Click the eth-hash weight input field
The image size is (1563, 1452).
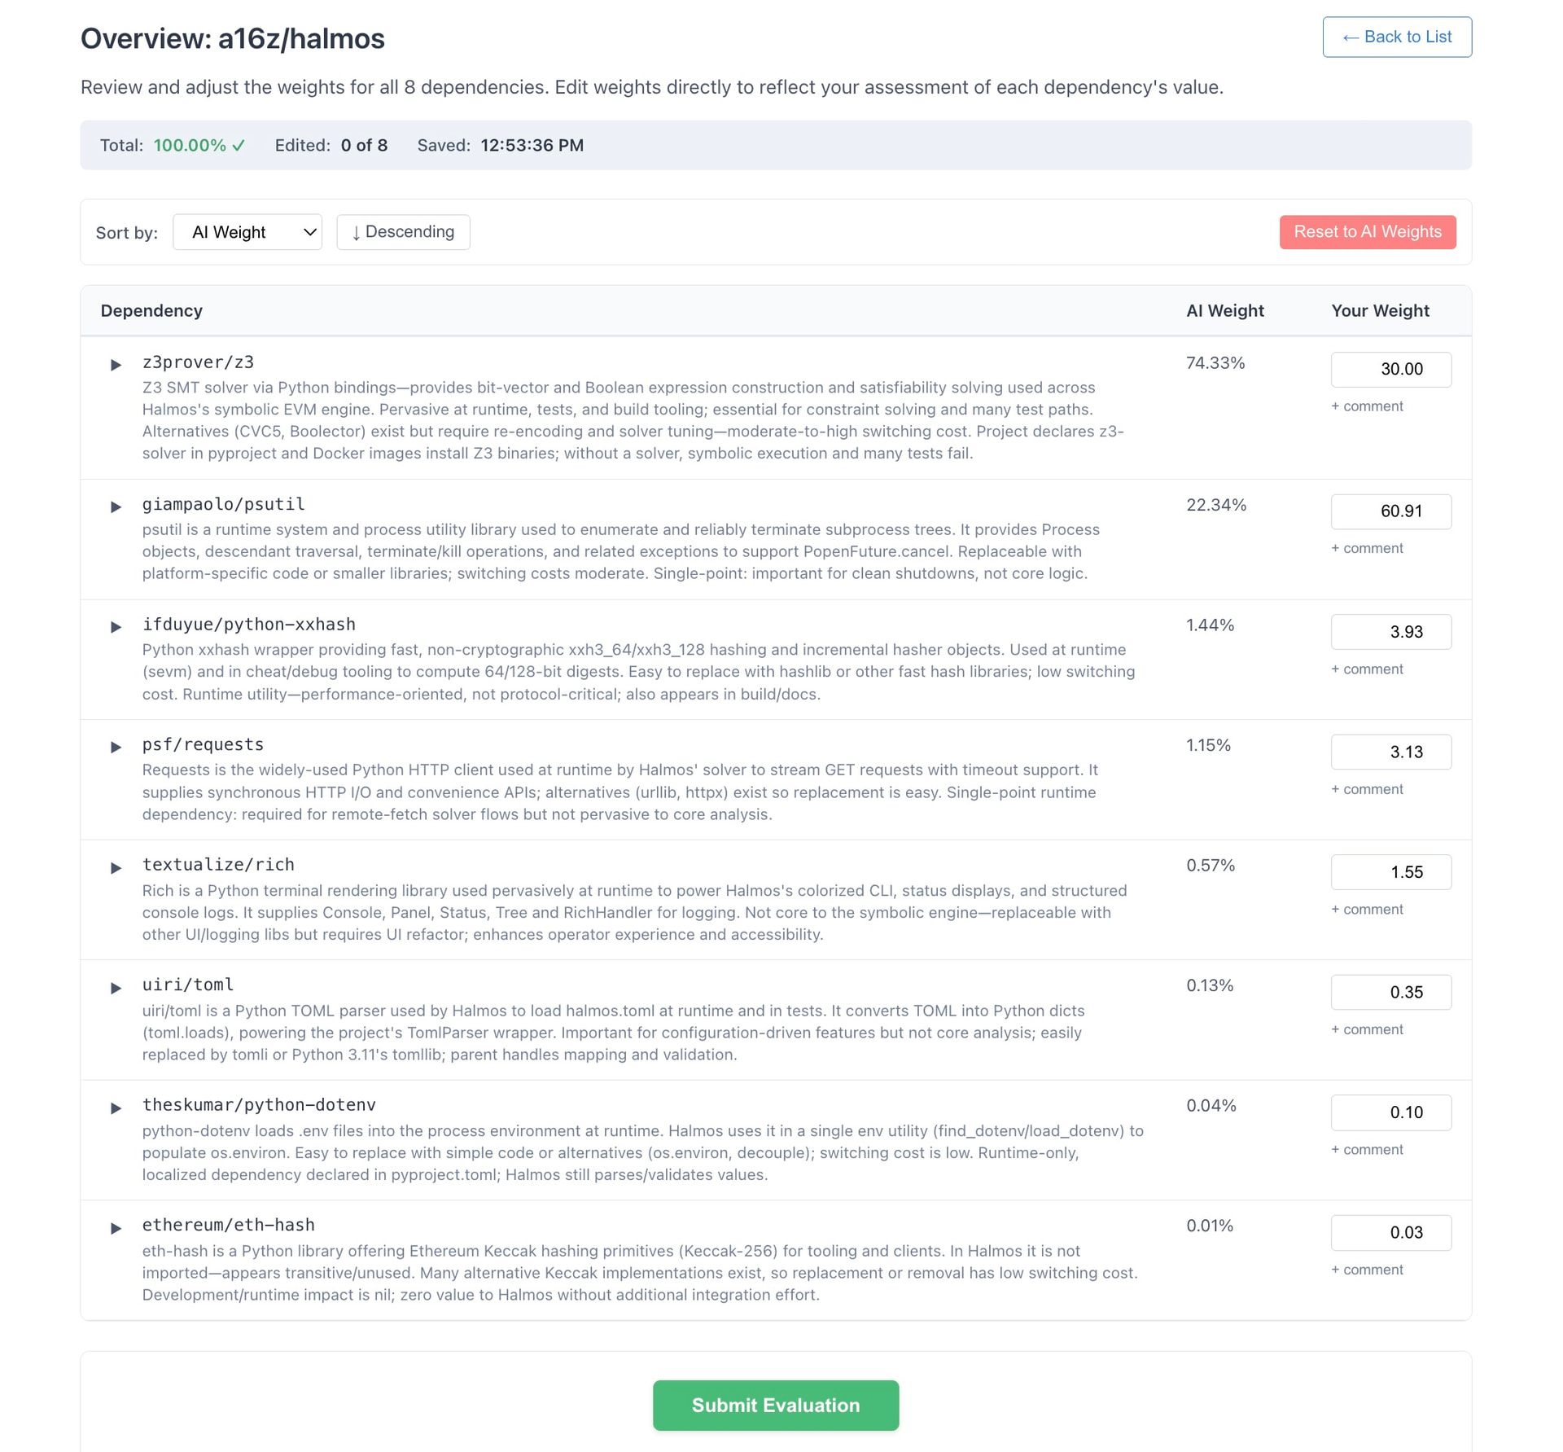tap(1390, 1233)
